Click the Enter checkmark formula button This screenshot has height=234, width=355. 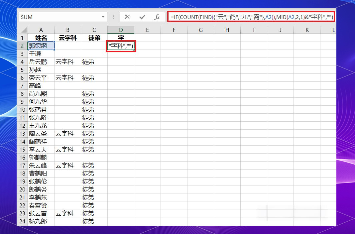pos(142,17)
